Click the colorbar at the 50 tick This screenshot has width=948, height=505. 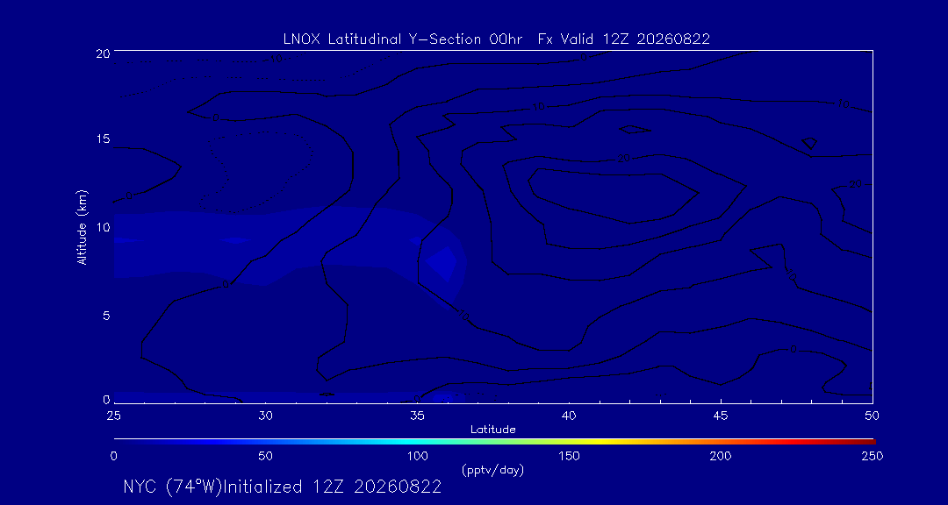tap(265, 442)
